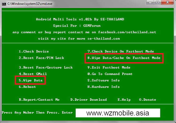176x123 pixels.
Task: Choose the 6.Reboot menu entry
Action: tap(27, 87)
